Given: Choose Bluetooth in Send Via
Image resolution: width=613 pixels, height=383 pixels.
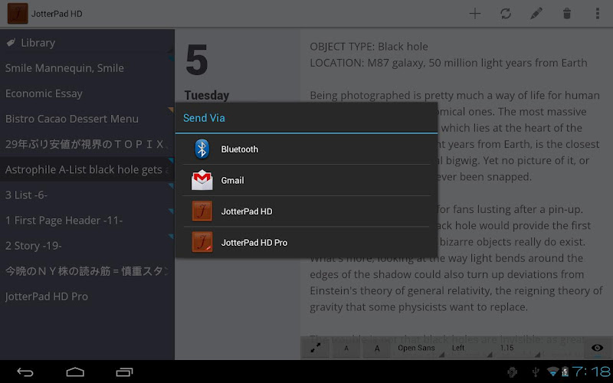Looking at the screenshot, I should [306, 149].
